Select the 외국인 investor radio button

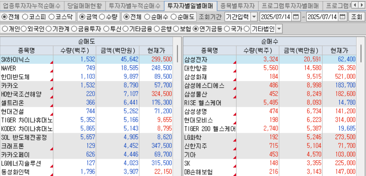[23, 29]
